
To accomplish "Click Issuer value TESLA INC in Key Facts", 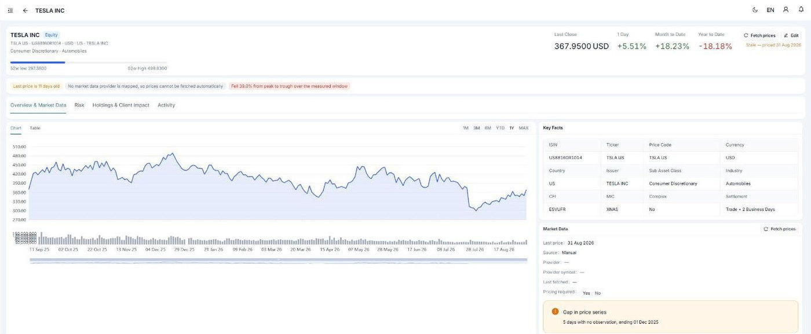I will 617,183.
